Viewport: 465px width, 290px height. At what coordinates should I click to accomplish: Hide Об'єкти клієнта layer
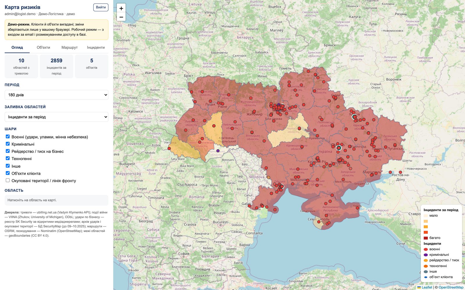point(8,173)
